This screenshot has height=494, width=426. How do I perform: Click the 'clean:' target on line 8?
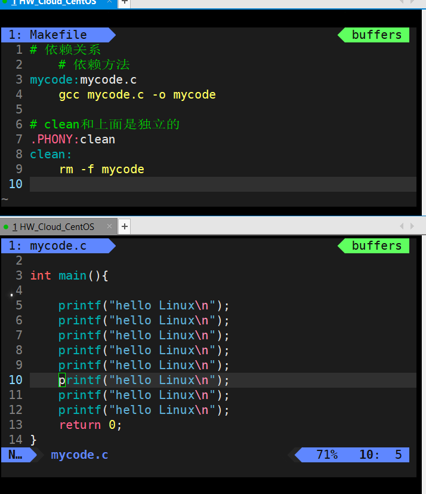51,154
